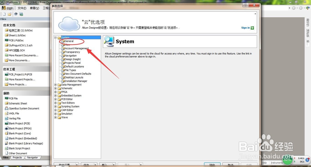Open More Recent Projects... link
This screenshot has width=311, height=167.
point(22,79)
